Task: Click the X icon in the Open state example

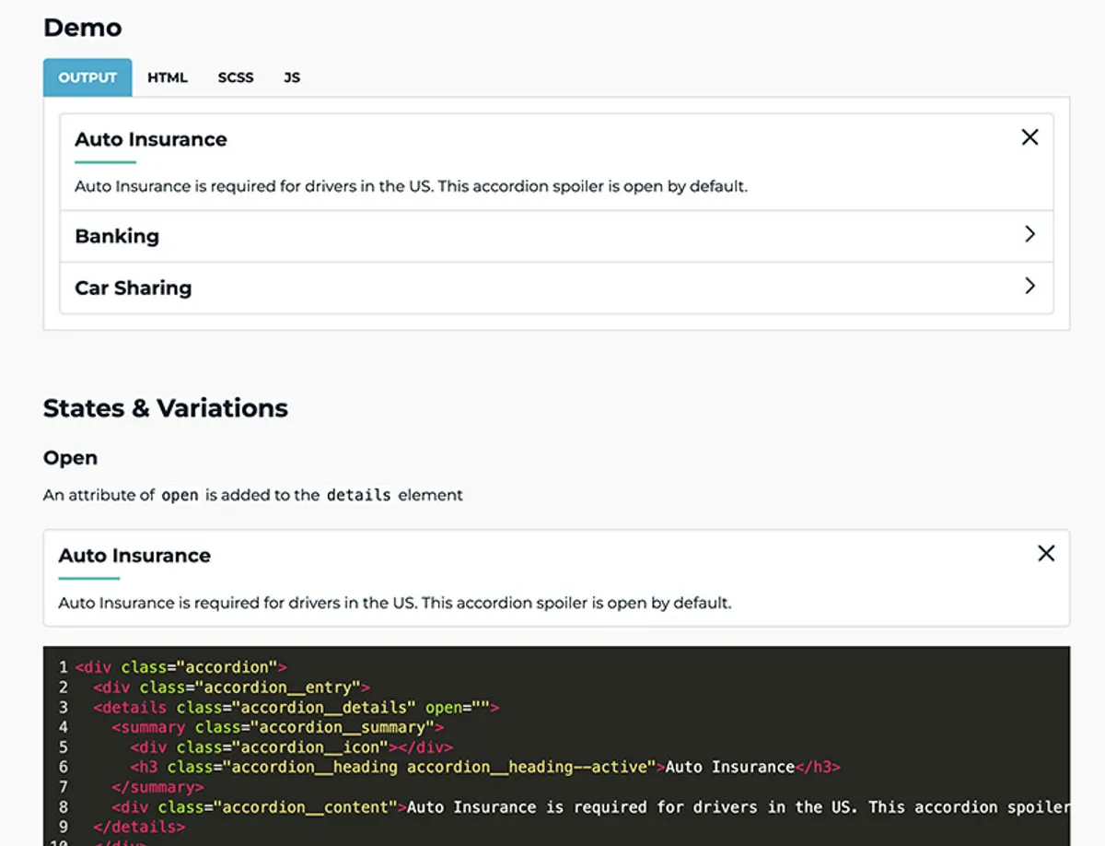Action: coord(1046,554)
